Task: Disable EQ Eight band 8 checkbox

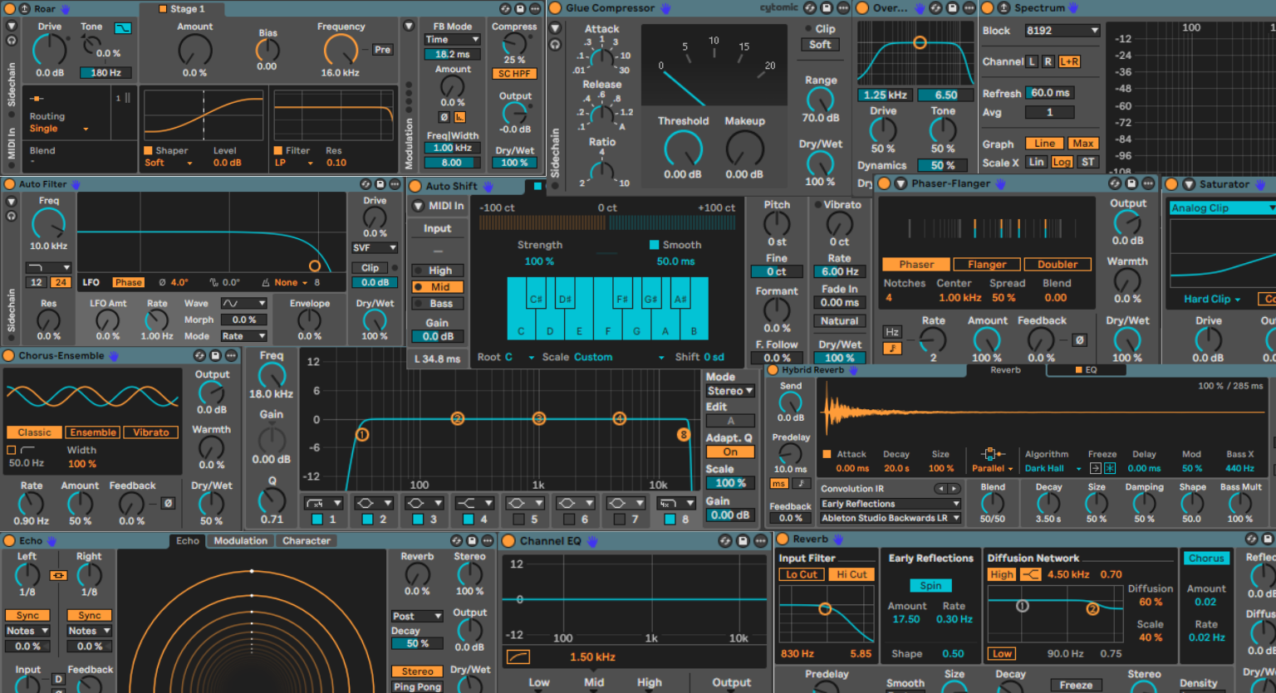Action: tap(670, 520)
